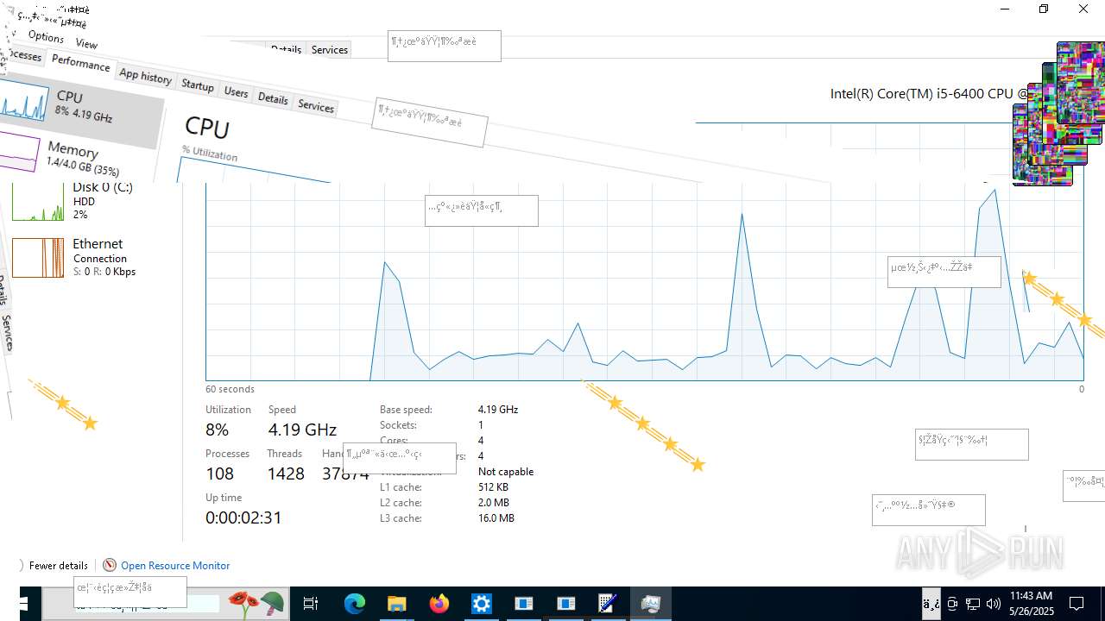Open the network icon in system tray
Screen dimensions: 1105x621
[973, 604]
